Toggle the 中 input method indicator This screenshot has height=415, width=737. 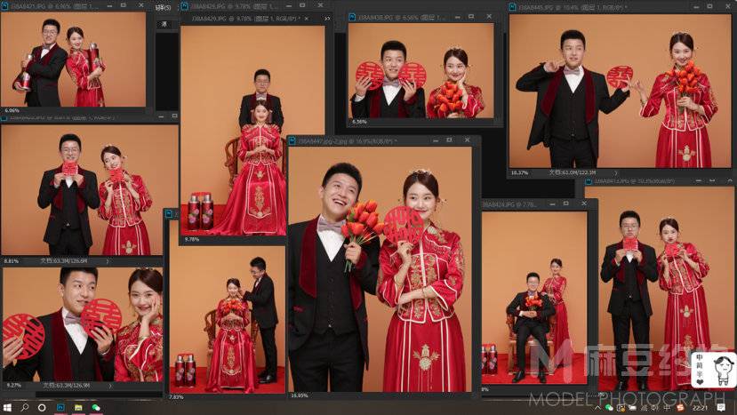click(668, 408)
